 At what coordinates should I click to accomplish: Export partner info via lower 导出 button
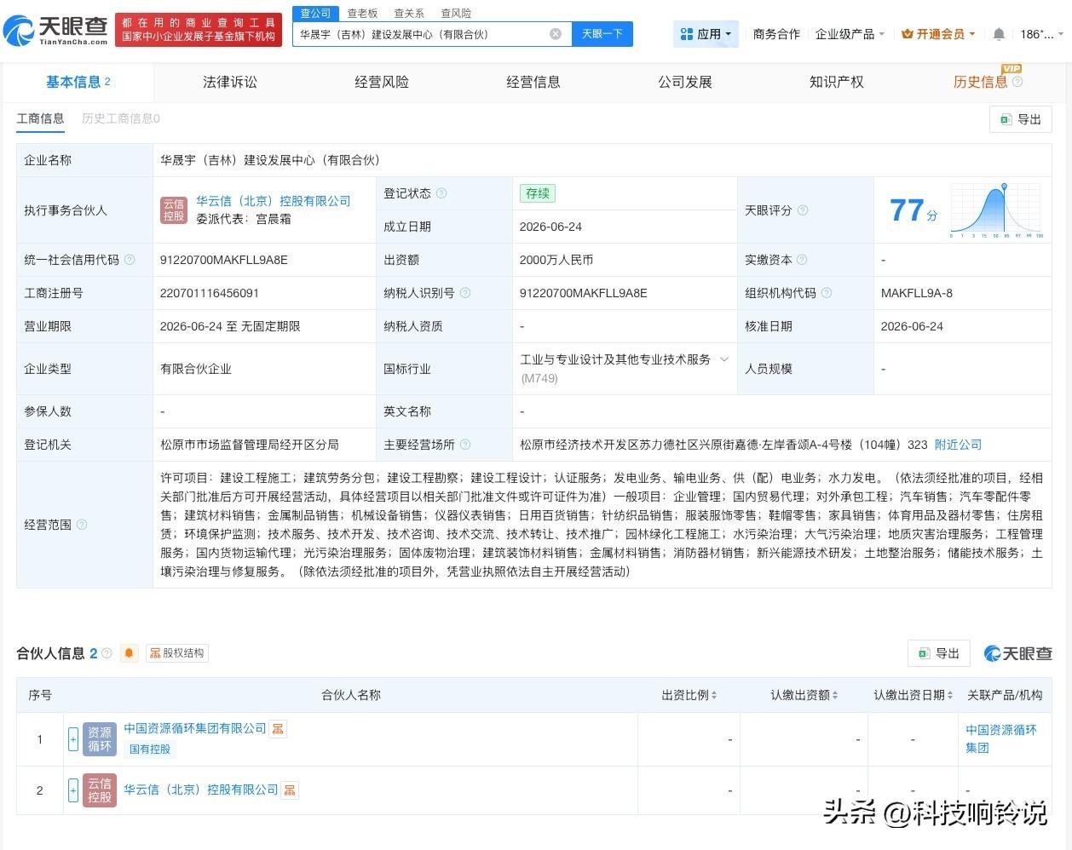coord(939,653)
